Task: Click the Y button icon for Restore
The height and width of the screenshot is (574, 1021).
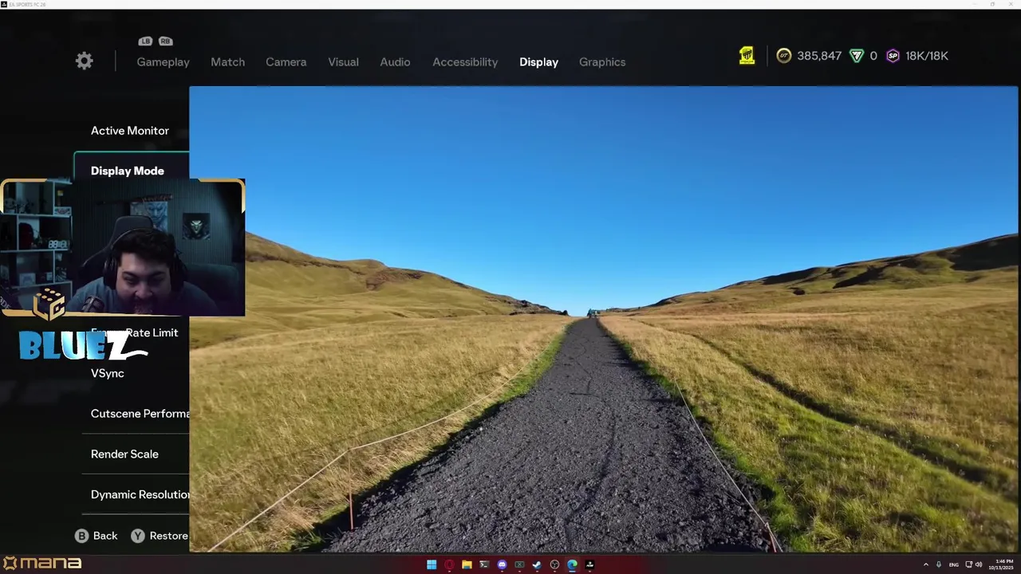Action: pyautogui.click(x=138, y=536)
